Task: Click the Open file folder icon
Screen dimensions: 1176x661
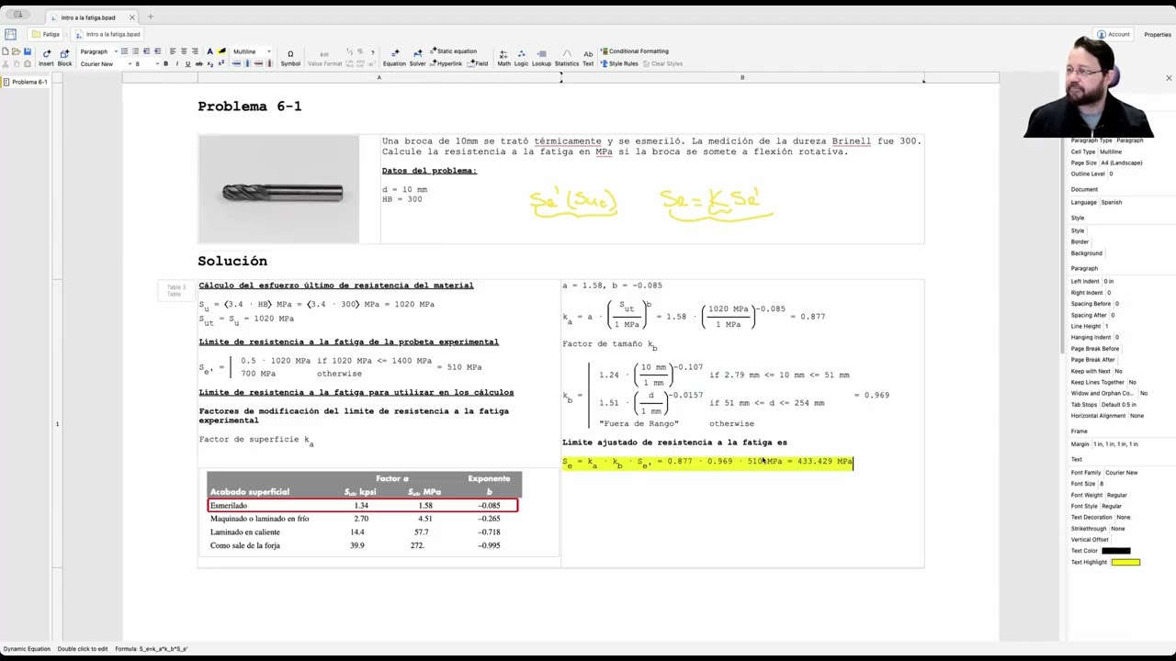Action: pos(16,51)
